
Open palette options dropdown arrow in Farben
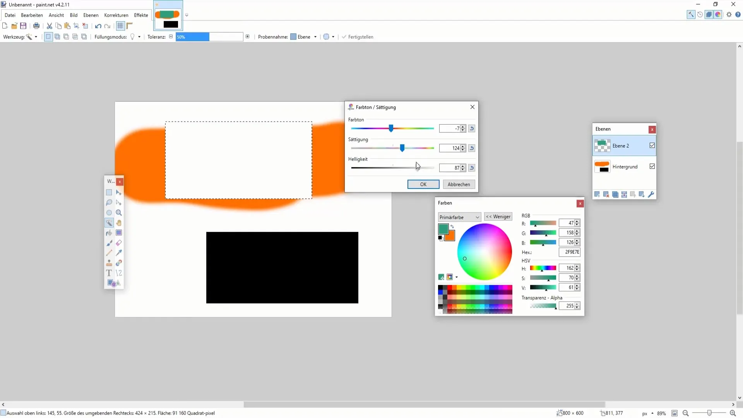tap(457, 277)
